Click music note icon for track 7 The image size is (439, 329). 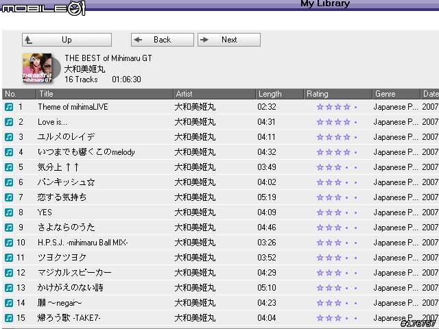pyautogui.click(x=9, y=197)
